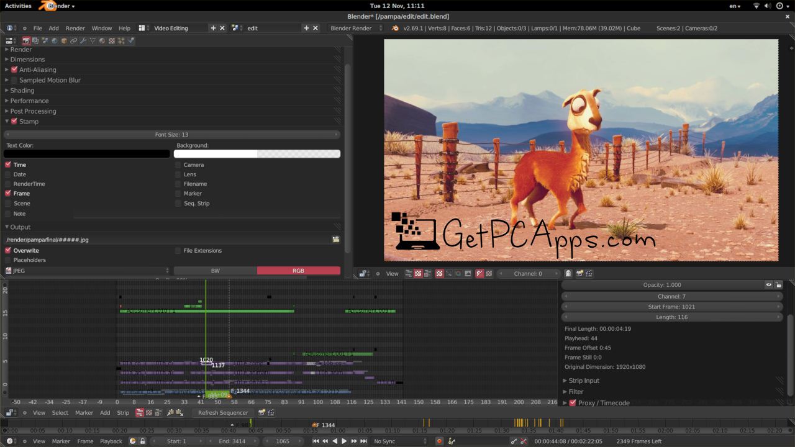Viewport: 795px width, 447px height.
Task: Open the No Sync dropdown
Action: 401,441
